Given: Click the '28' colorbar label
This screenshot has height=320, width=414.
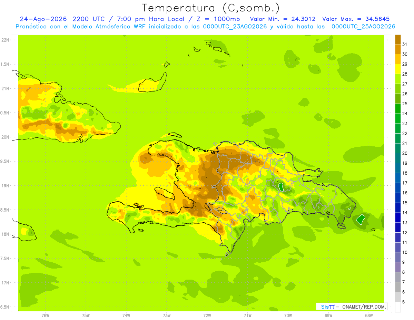Looking at the screenshot, I should (x=405, y=74).
